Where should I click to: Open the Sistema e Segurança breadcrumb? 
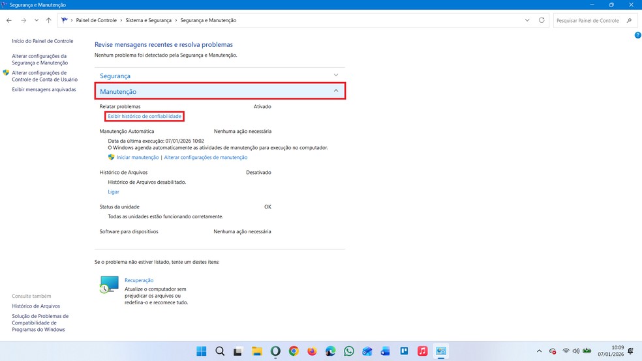pos(148,20)
